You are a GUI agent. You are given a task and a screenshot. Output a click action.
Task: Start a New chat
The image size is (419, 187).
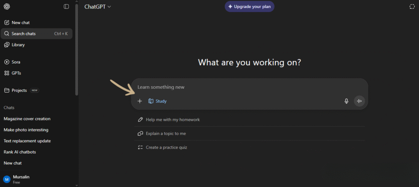click(21, 23)
